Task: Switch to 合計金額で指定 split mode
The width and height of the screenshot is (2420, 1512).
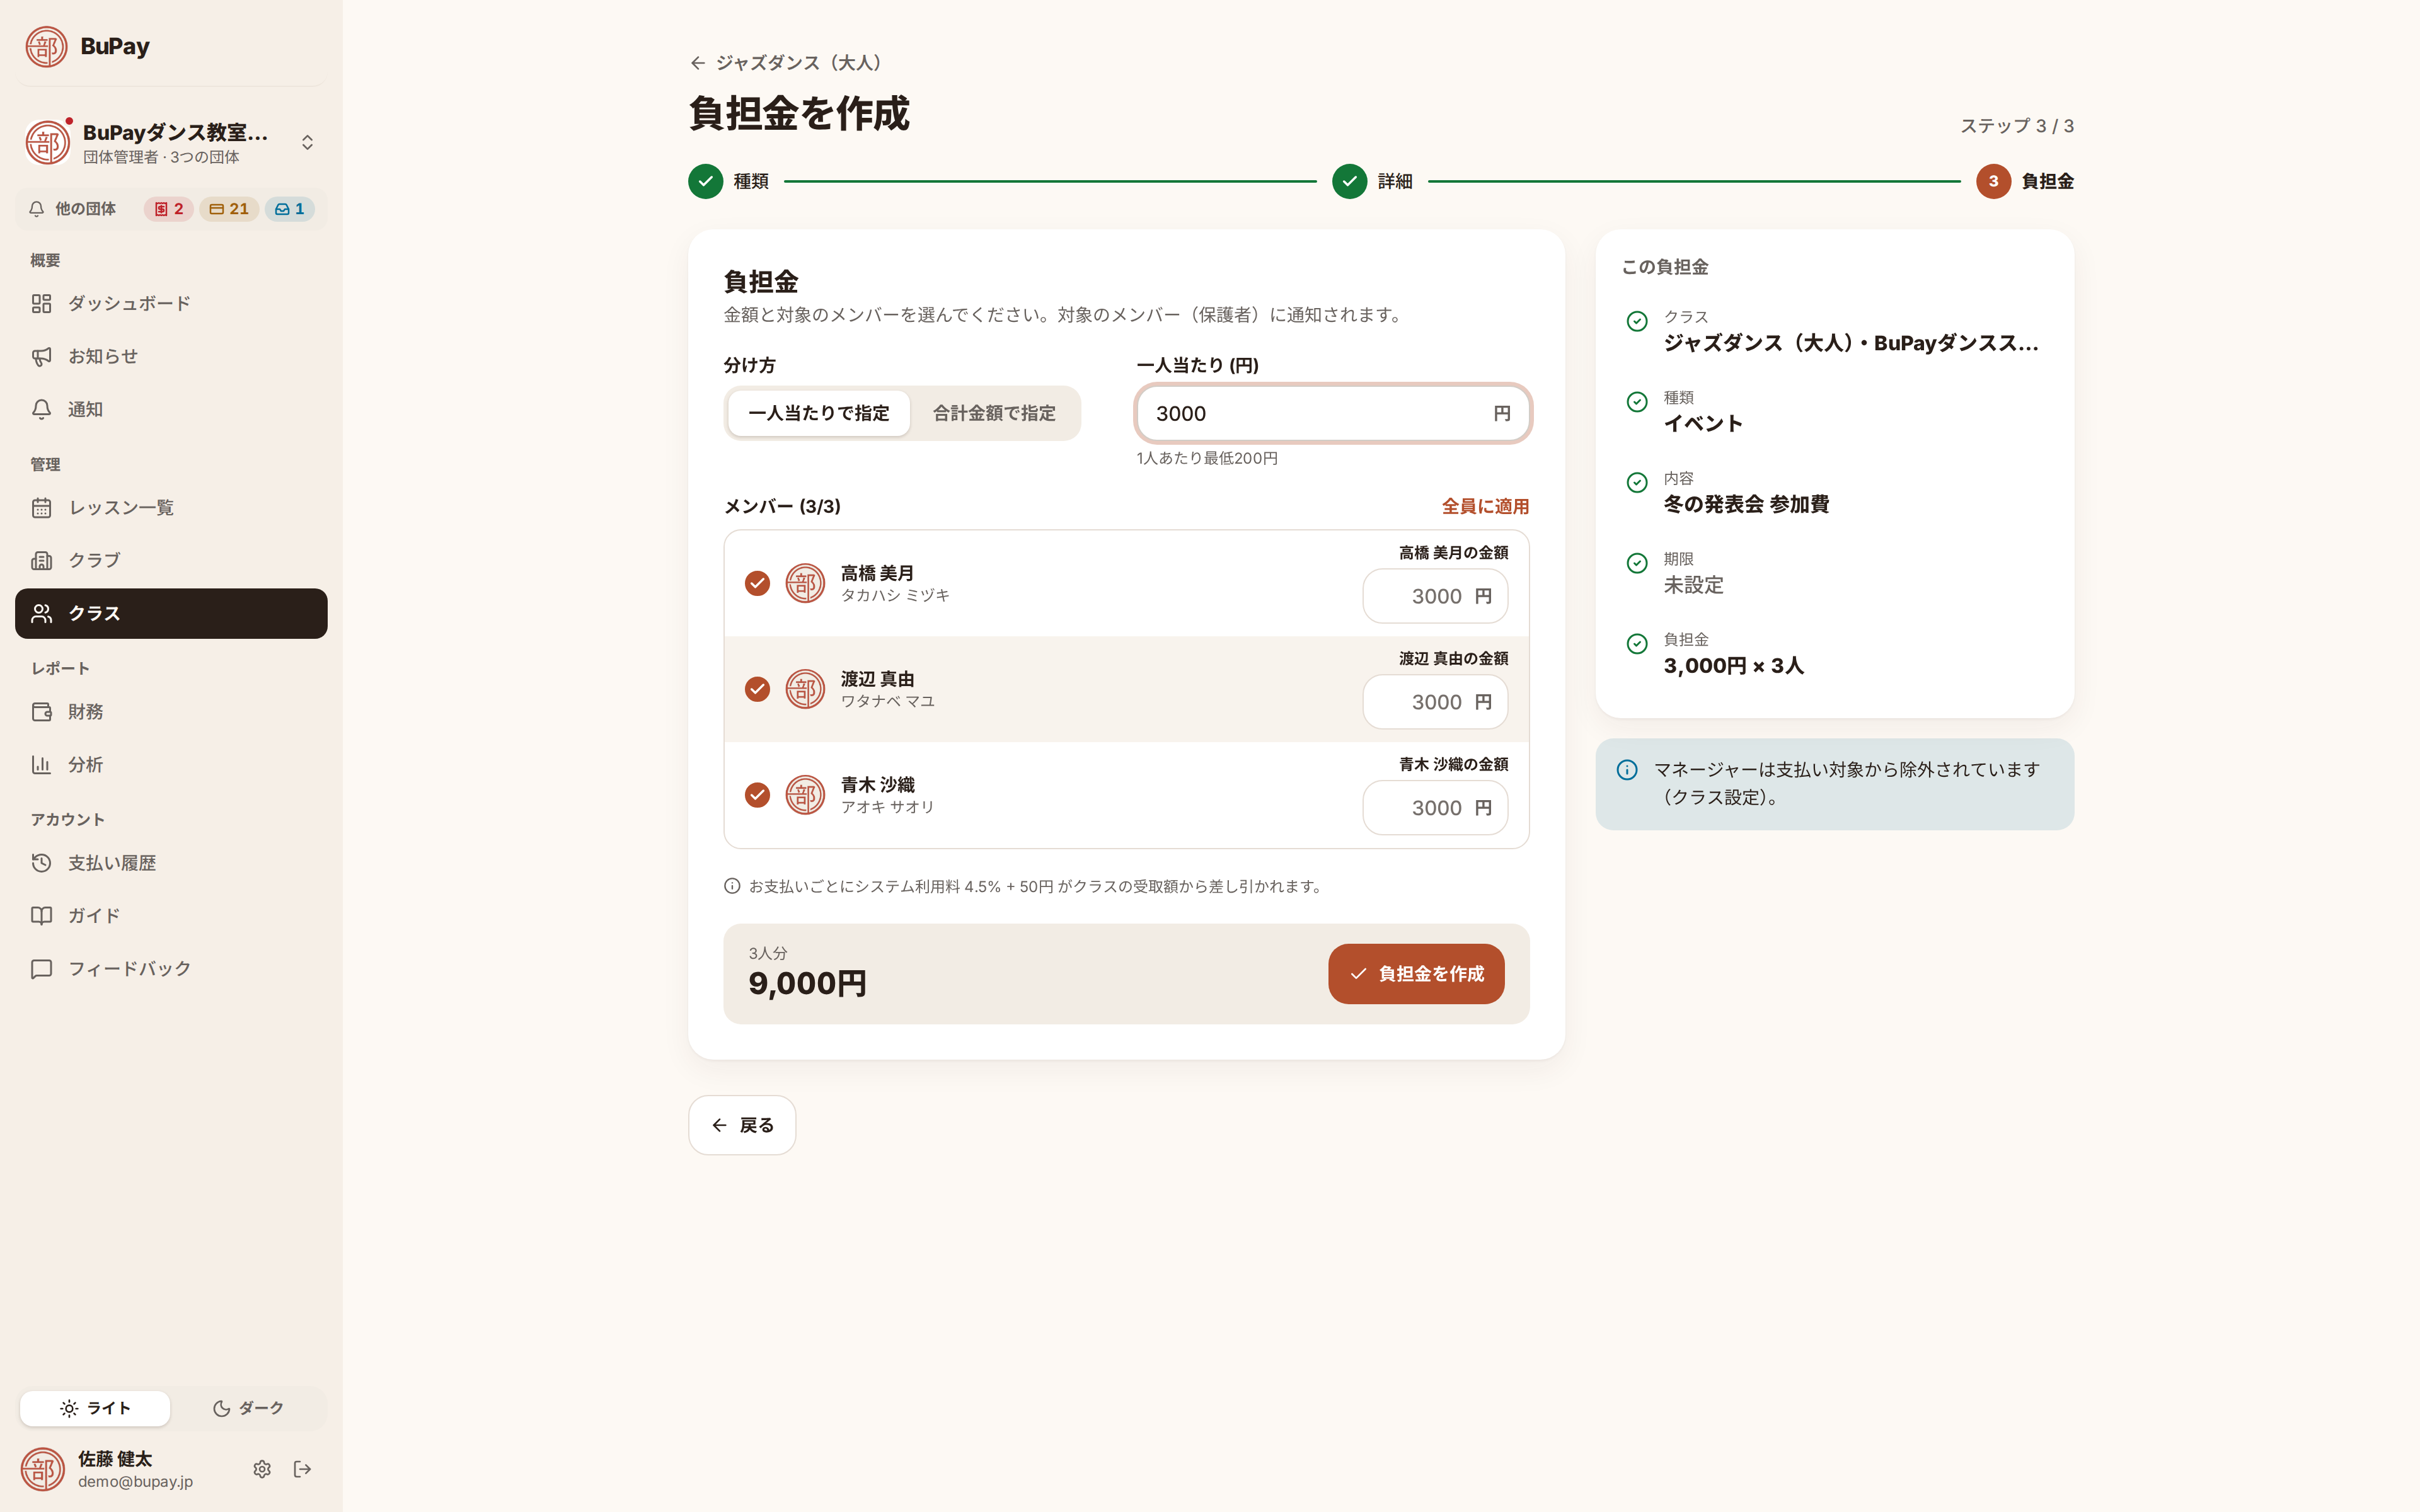Action: point(994,413)
